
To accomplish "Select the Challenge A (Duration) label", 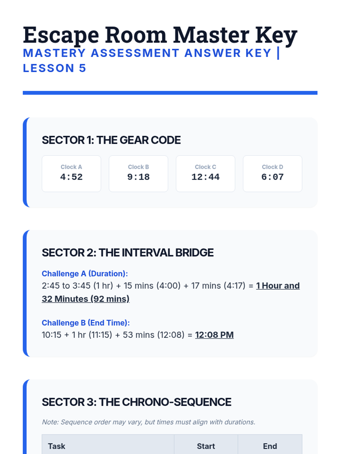I will [85, 274].
